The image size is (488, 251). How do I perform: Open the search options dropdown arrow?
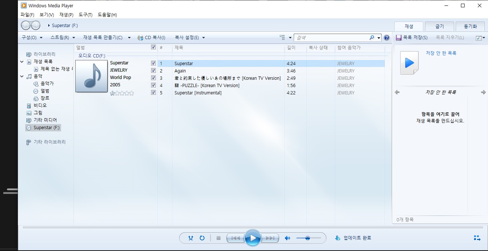[379, 38]
